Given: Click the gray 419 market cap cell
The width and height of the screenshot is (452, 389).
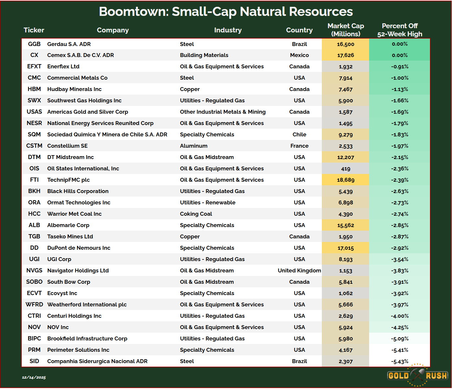Looking at the screenshot, I should click(345, 169).
